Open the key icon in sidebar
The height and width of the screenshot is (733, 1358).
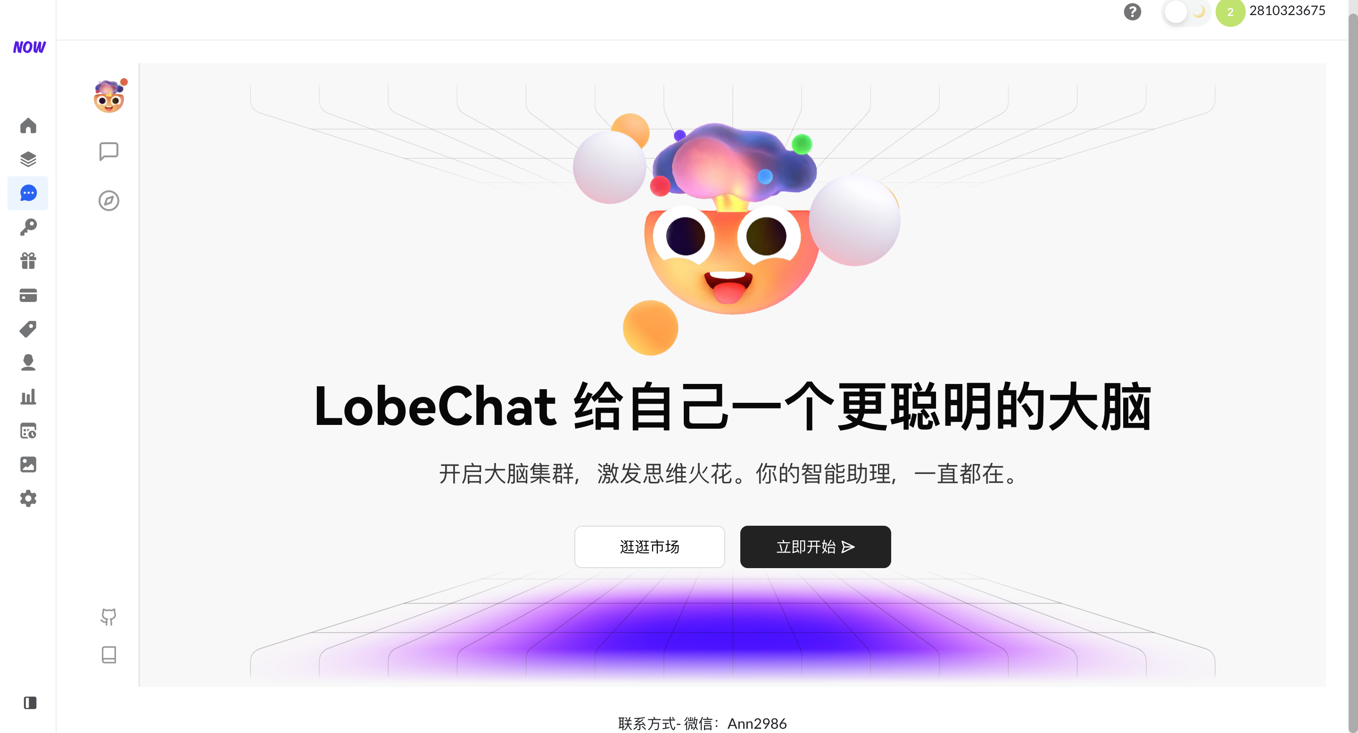28,227
